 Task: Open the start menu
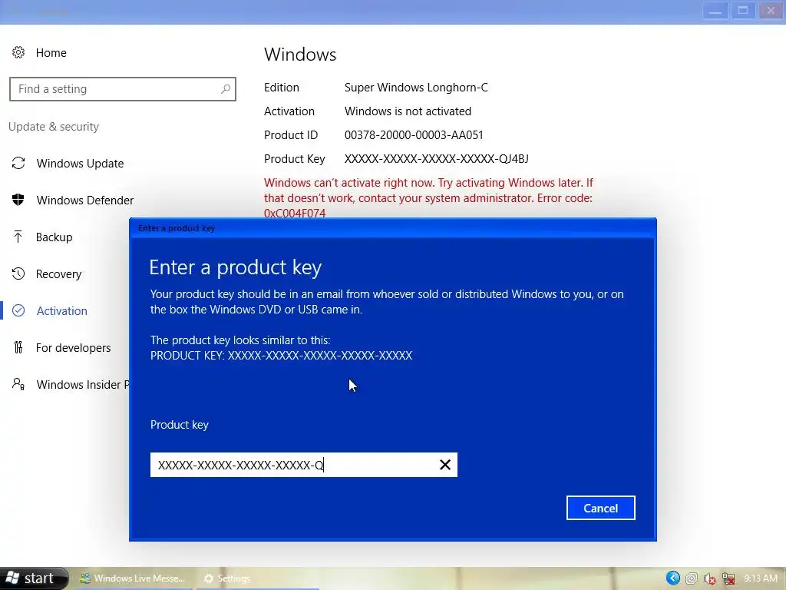tap(33, 578)
